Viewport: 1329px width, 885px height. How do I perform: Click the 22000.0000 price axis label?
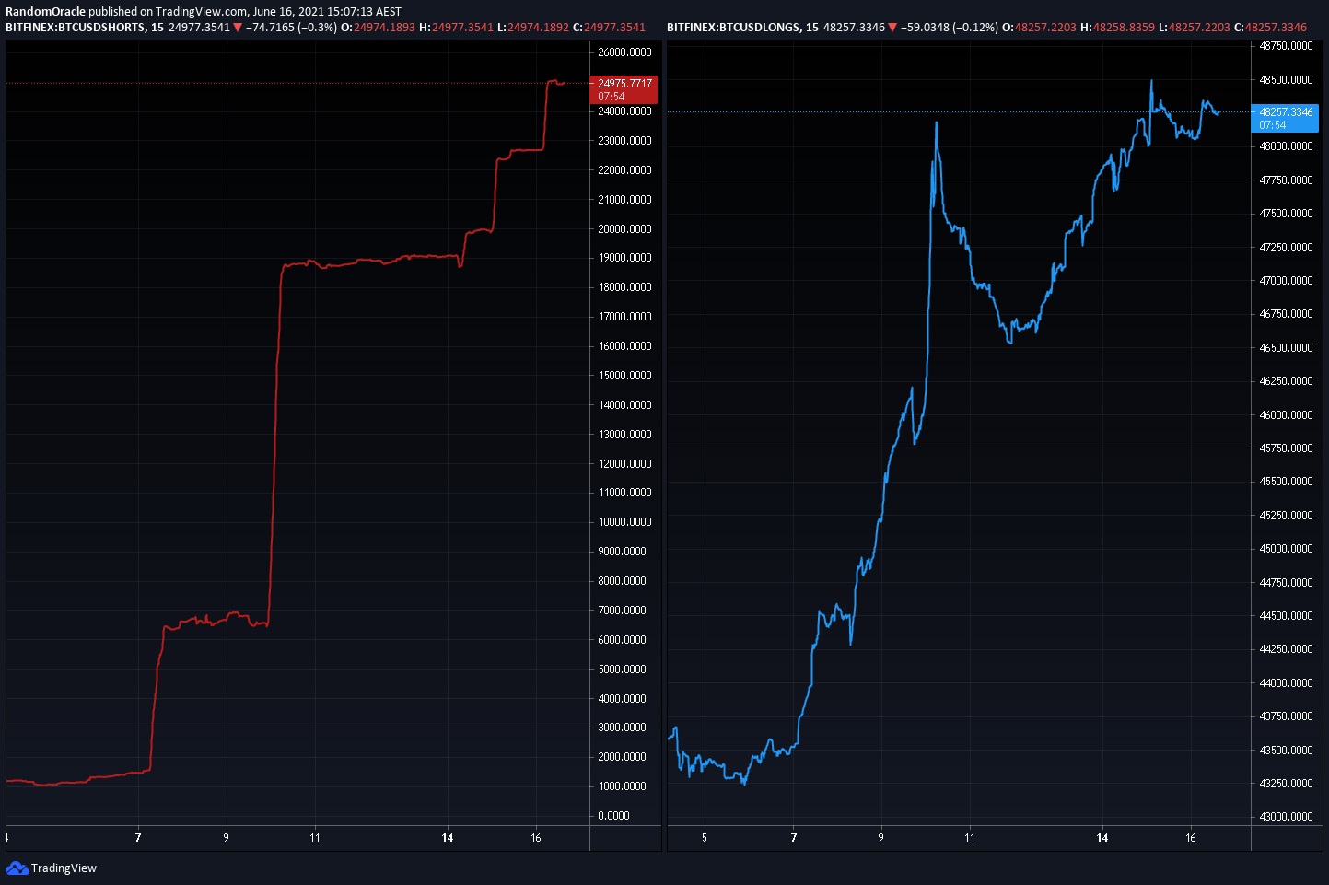[x=624, y=170]
